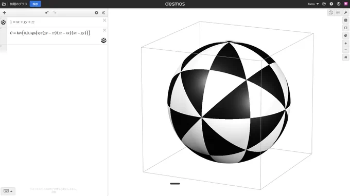Delete the sphere equation expression

pyautogui.click(x=104, y=20)
